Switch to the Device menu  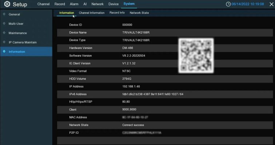[113, 4]
